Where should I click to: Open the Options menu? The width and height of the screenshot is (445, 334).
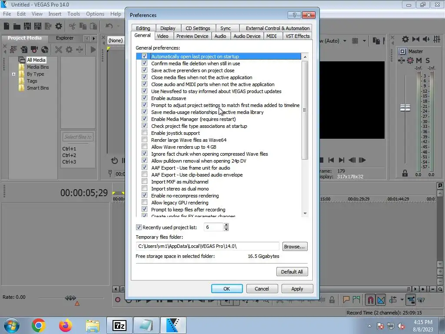(x=95, y=13)
